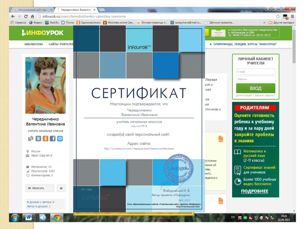Screen dimensions: 305x229
Task: Open Mail.Ru bookmark
Action: pyautogui.click(x=52, y=23)
